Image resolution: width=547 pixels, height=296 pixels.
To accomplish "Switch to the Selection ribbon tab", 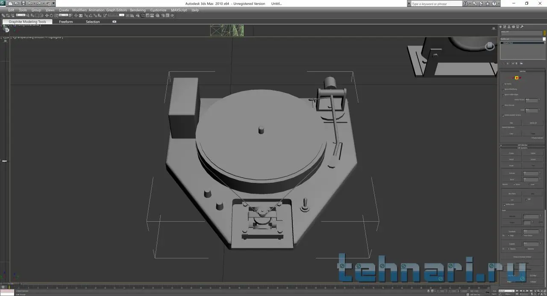I will coord(93,22).
